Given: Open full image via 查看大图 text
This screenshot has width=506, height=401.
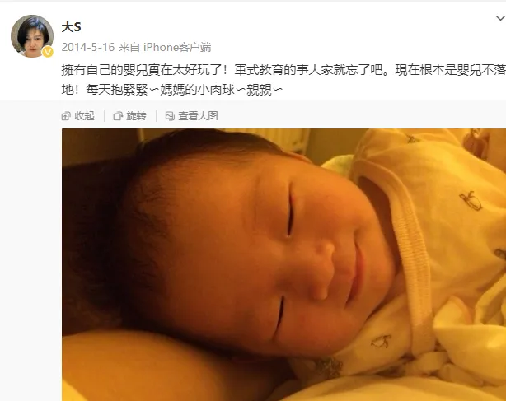Looking at the screenshot, I should [x=198, y=116].
